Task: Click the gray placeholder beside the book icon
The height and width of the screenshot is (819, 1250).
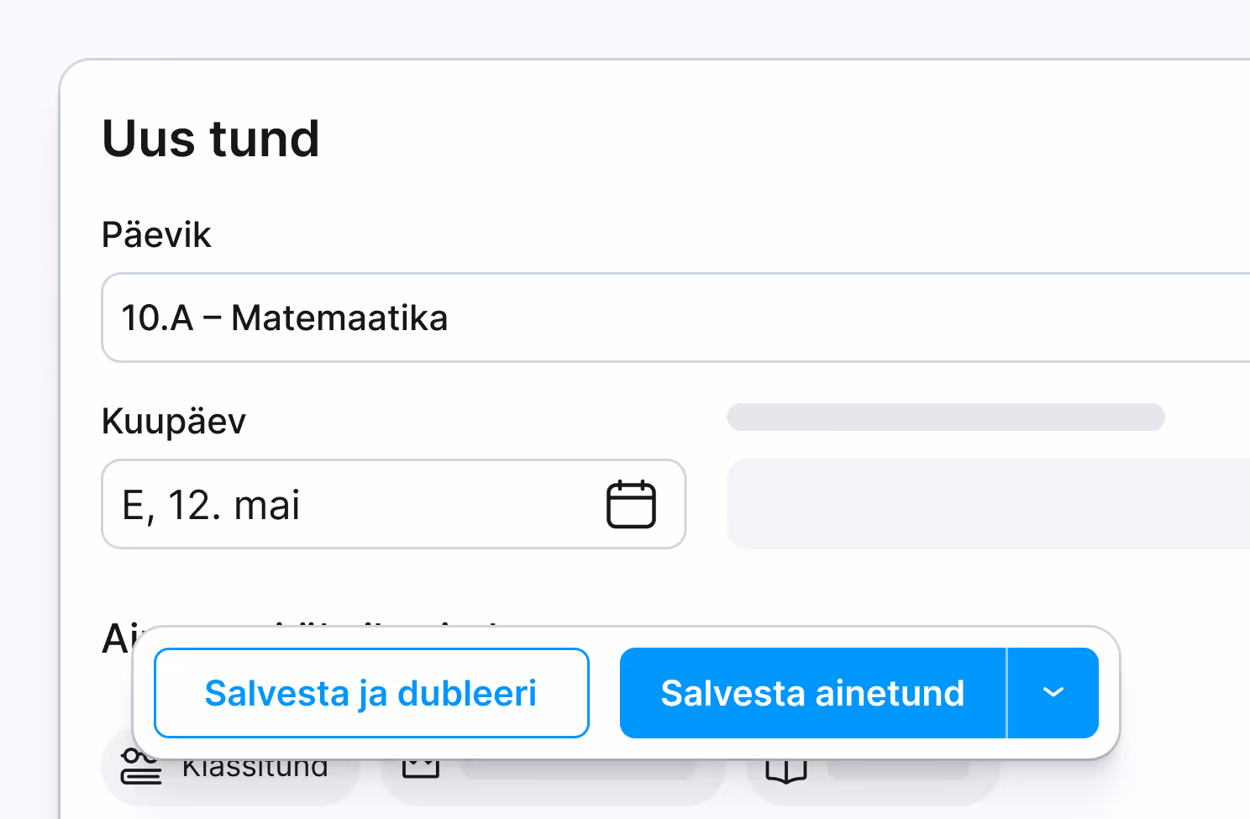Action: [899, 769]
